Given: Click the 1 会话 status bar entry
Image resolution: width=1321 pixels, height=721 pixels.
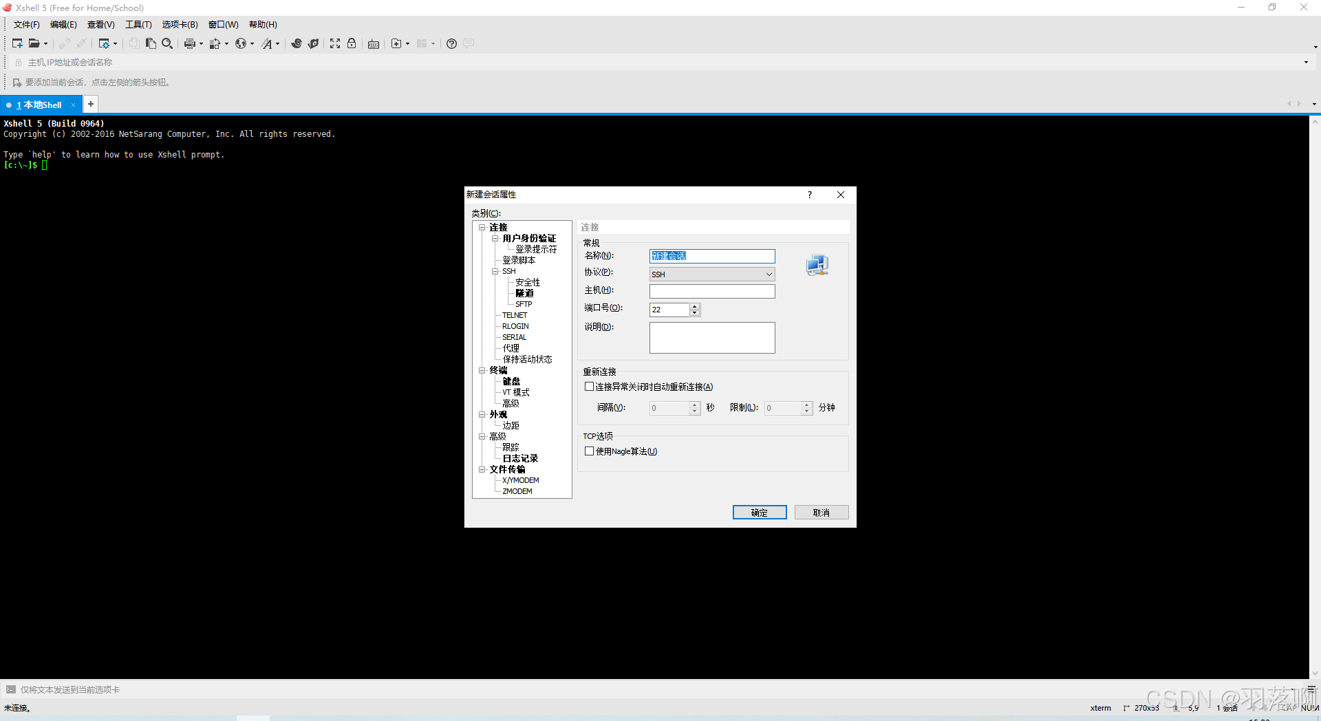Looking at the screenshot, I should click(x=1227, y=708).
